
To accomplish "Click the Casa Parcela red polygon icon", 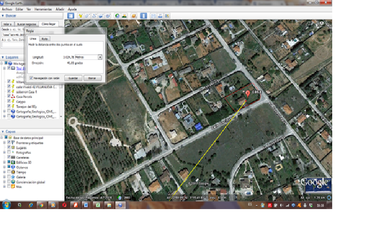I will coord(13,96).
